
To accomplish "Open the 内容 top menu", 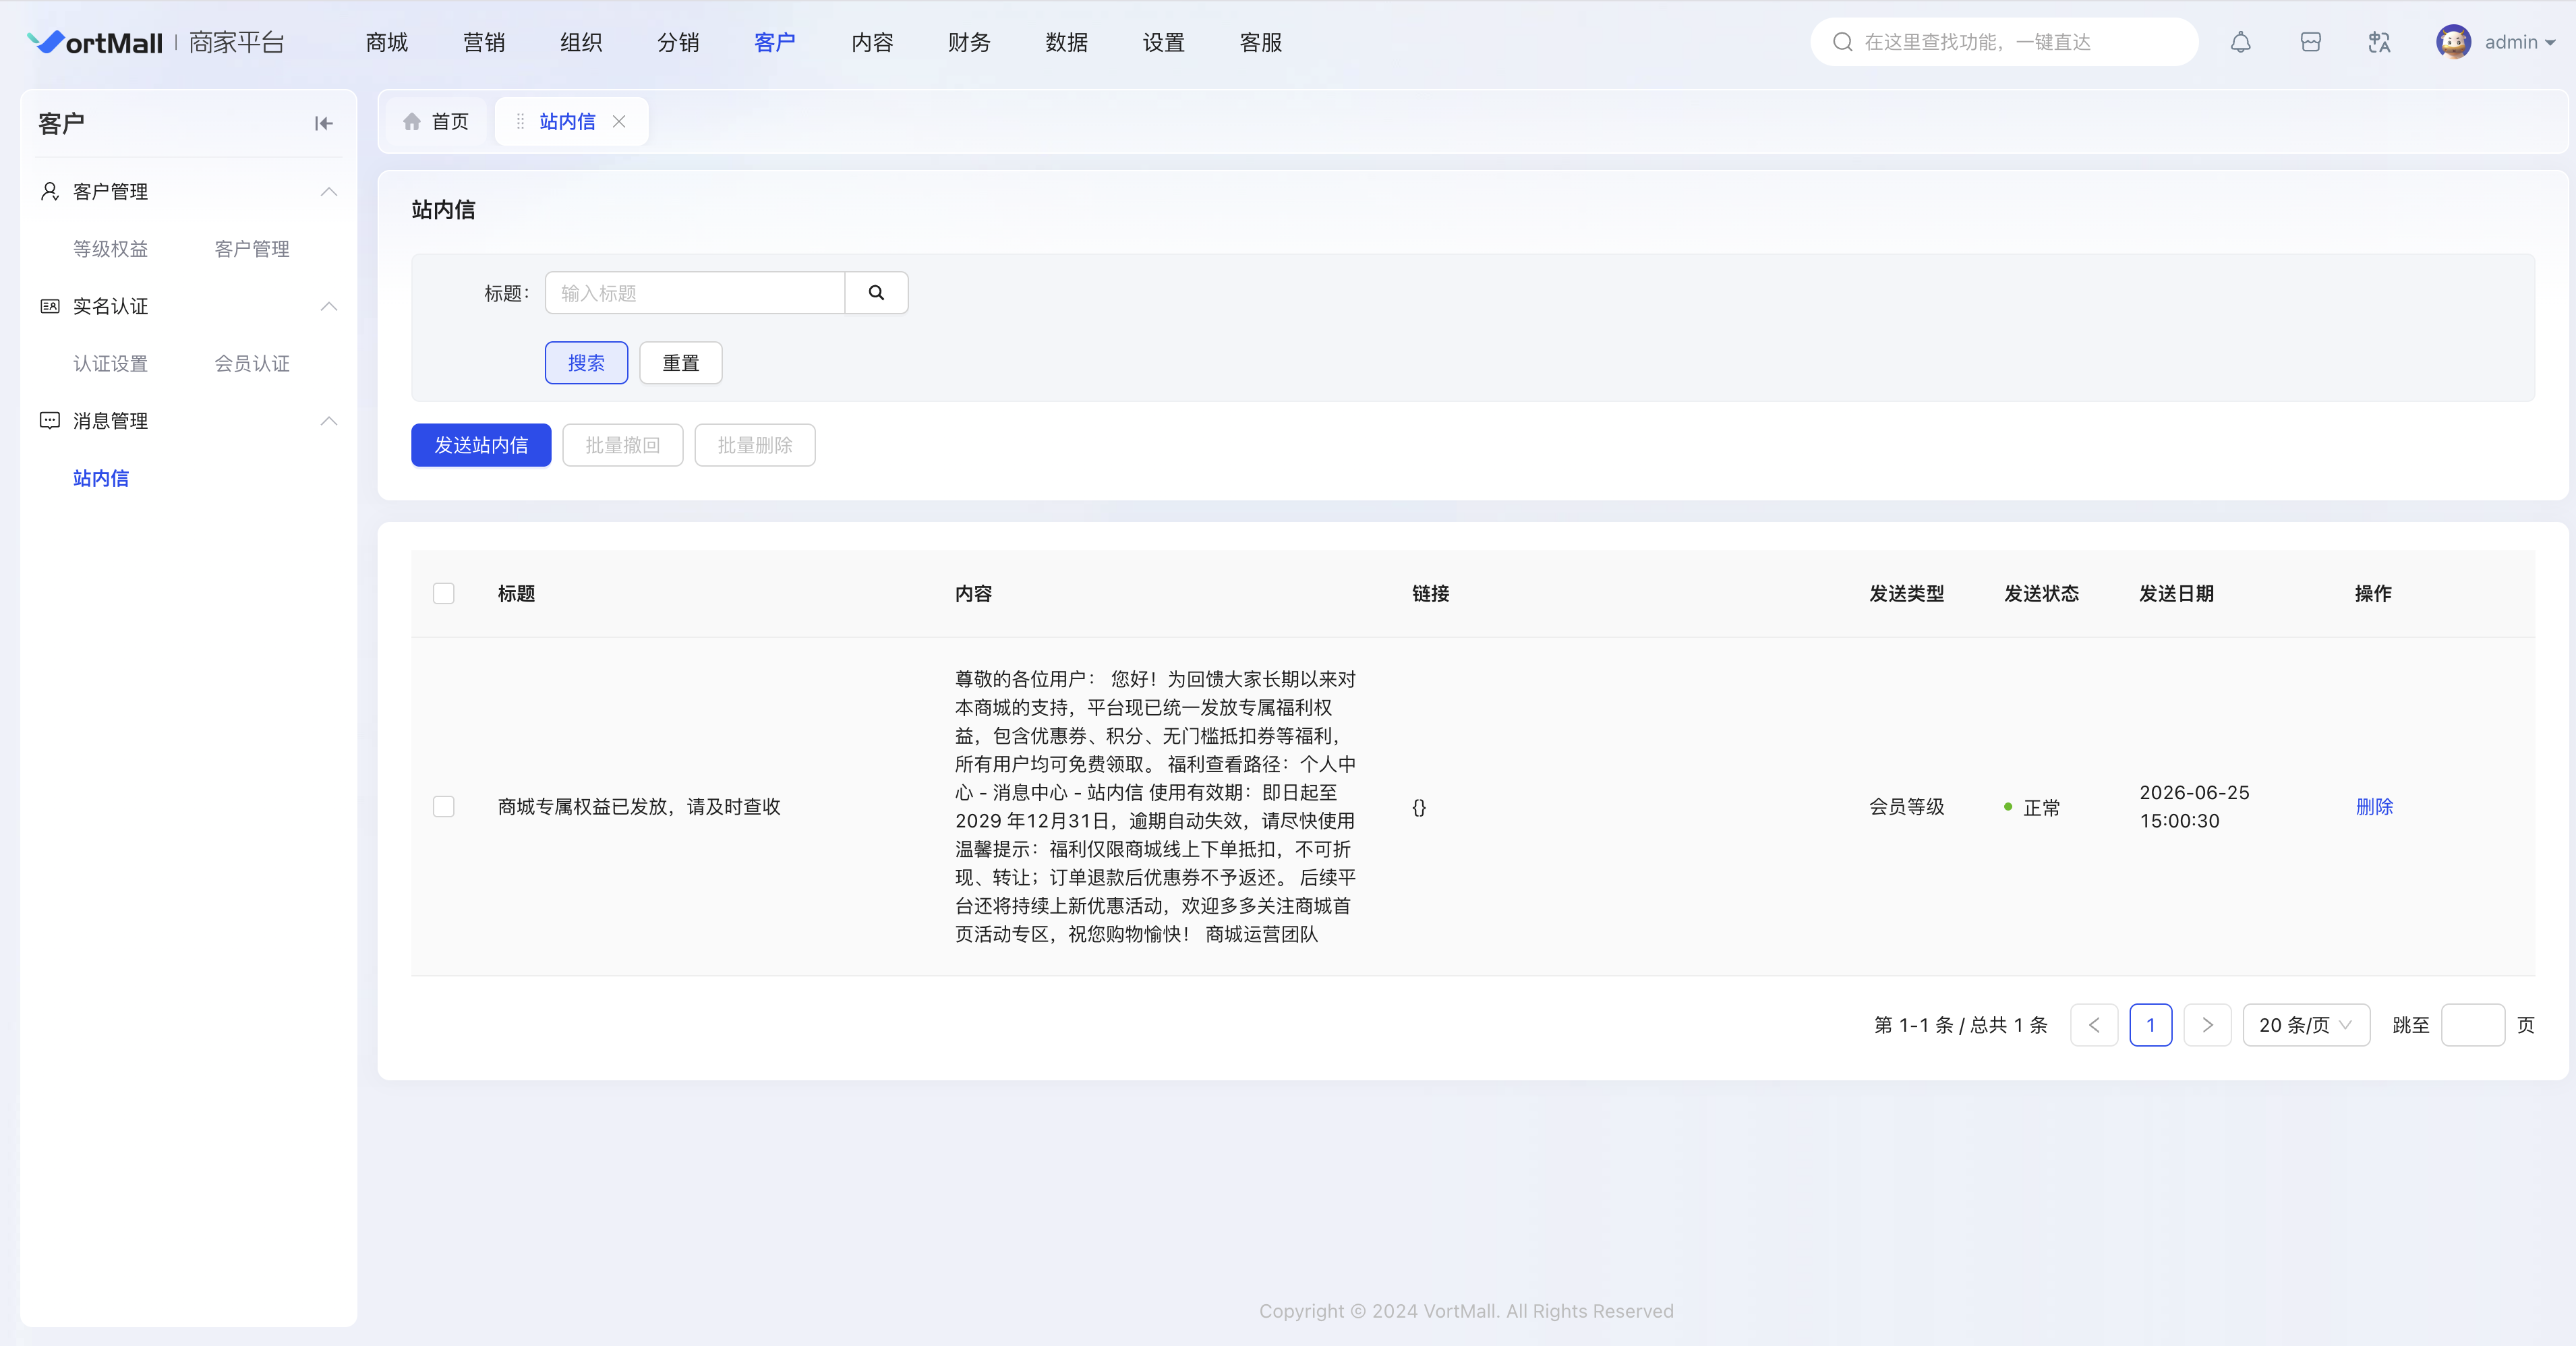I will (x=872, y=42).
